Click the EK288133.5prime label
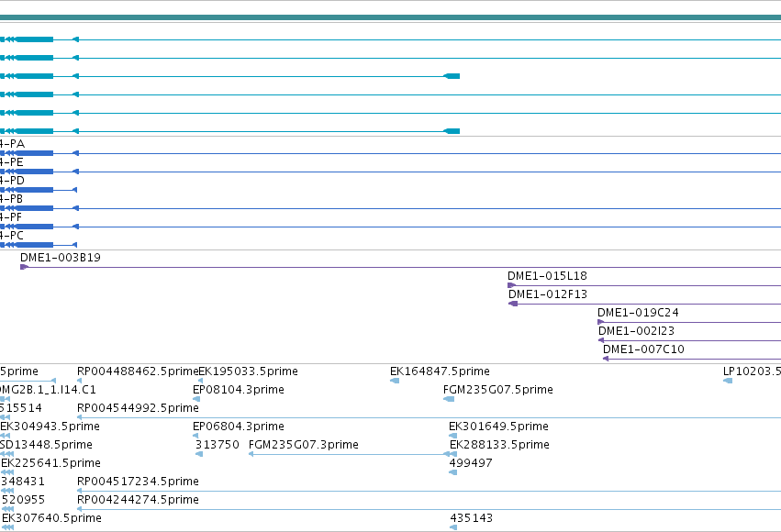781x532 pixels. click(499, 445)
